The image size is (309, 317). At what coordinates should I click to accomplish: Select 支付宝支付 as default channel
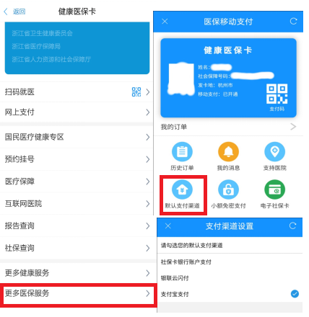(230, 294)
